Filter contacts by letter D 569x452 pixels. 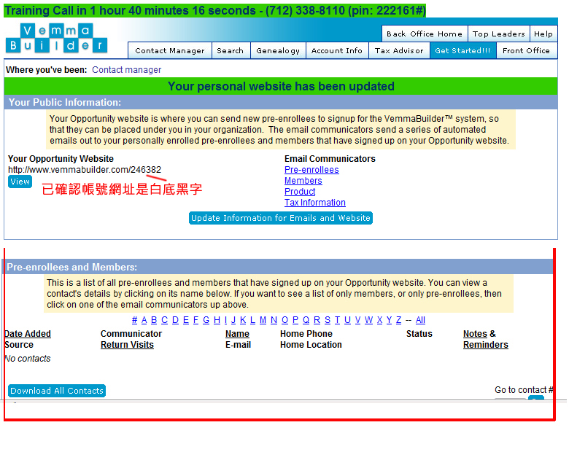tap(175, 320)
